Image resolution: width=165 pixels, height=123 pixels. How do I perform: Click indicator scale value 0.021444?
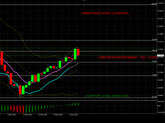[161, 101]
